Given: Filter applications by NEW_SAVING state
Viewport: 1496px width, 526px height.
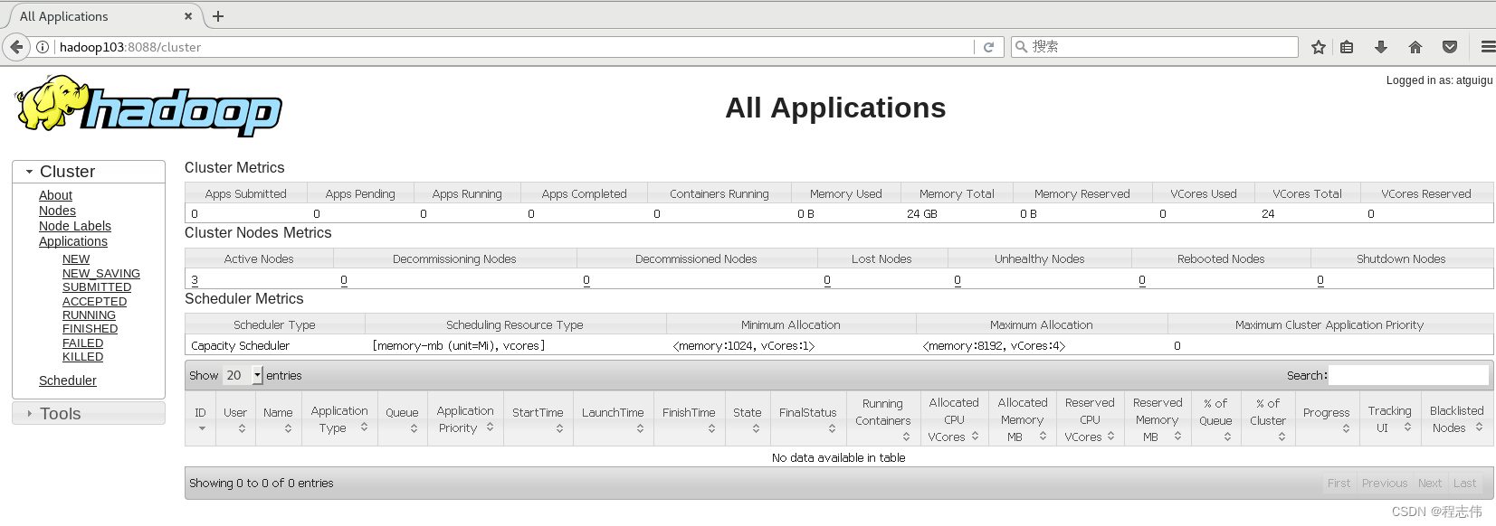Looking at the screenshot, I should coord(101,274).
